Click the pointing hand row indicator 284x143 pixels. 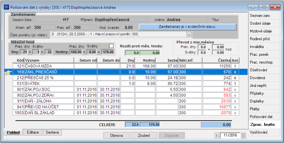coord(9,72)
